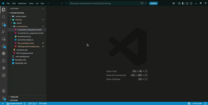The width and height of the screenshot is (208, 105).
Task: Open the Customize Layout icon
Action: (179, 3)
